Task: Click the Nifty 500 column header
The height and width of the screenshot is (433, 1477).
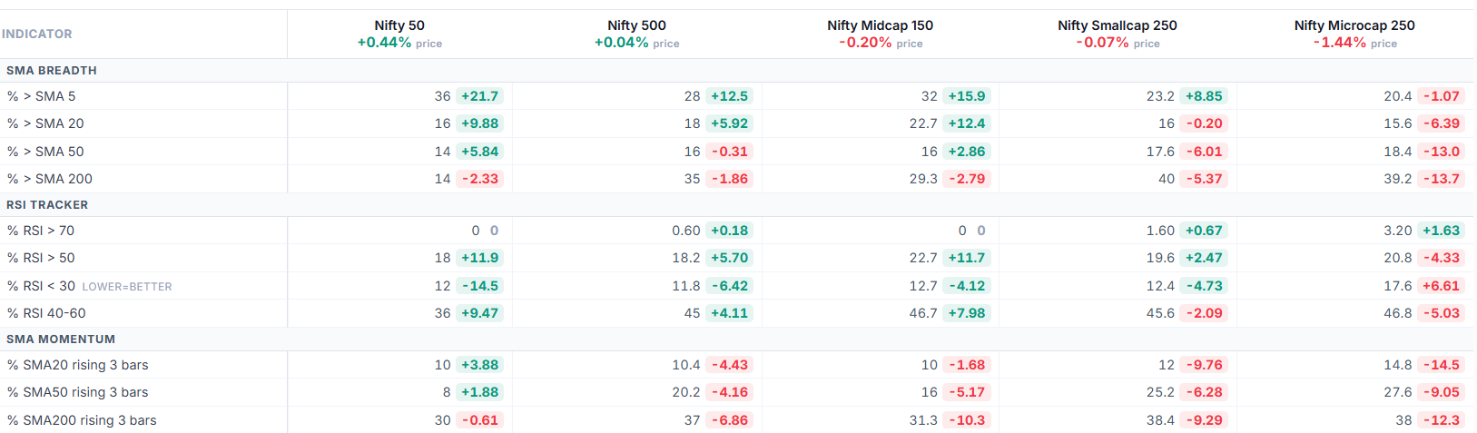Action: [636, 34]
